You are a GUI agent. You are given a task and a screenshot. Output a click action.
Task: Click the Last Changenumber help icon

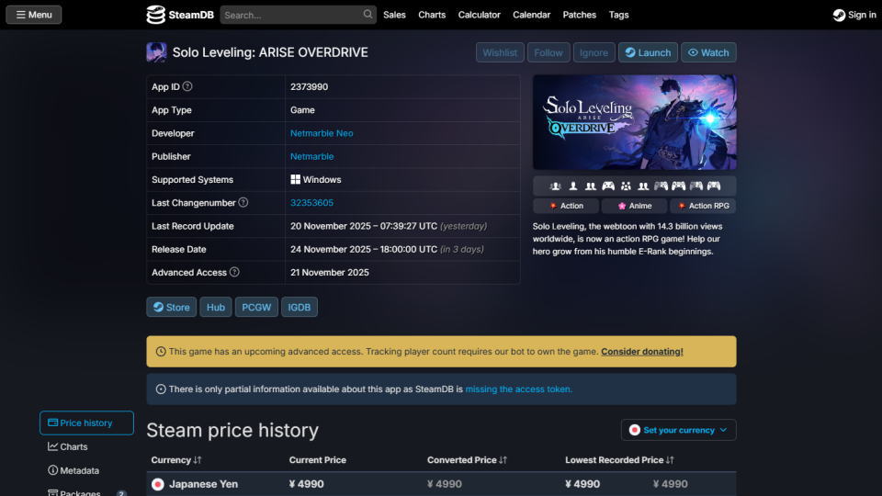[x=243, y=202]
